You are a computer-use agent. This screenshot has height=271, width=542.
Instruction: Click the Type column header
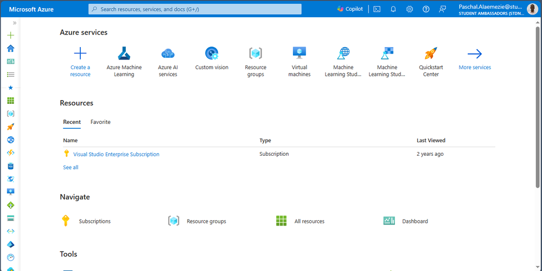pyautogui.click(x=265, y=140)
